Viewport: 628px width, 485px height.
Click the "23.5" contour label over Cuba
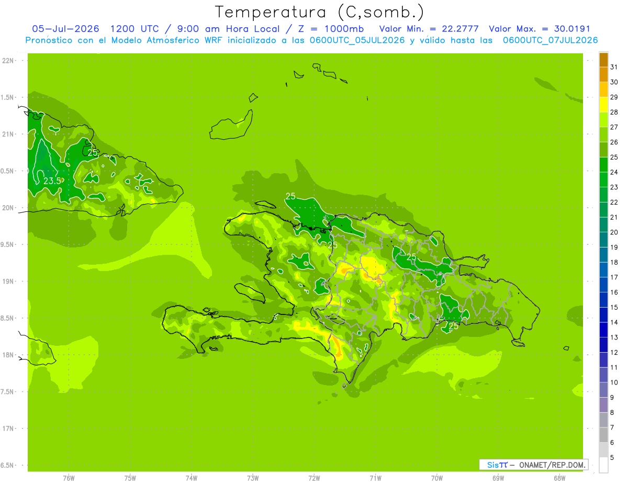52,181
